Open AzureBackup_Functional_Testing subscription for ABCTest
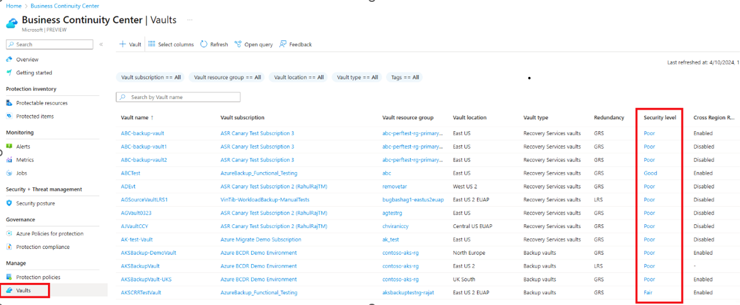The width and height of the screenshot is (740, 305). click(259, 173)
